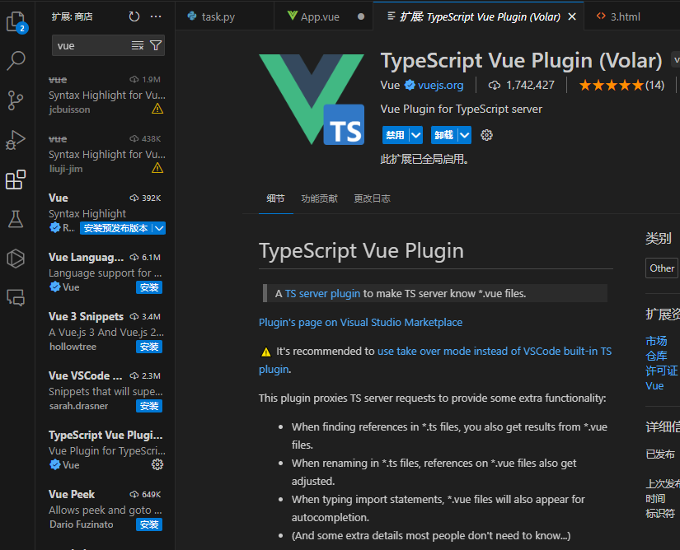Screen dimensions: 680x550
Task: Click the warning icon for liuji-jim vue
Action: coord(157,168)
